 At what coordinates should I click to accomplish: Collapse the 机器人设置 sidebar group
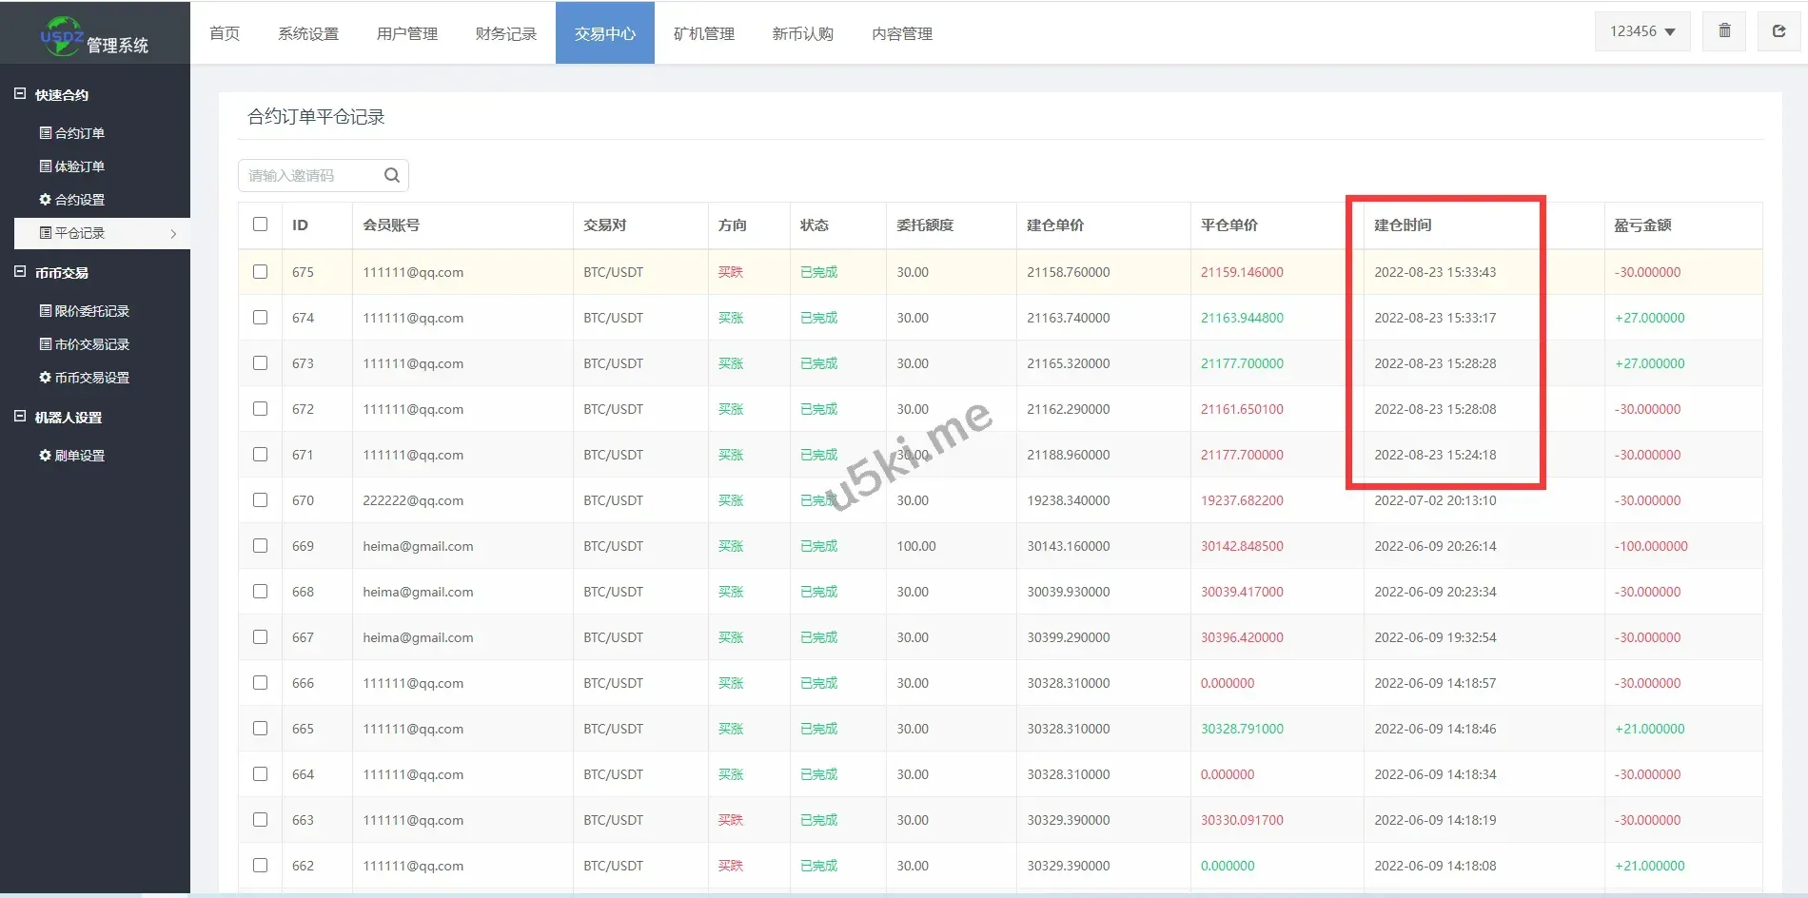point(20,417)
